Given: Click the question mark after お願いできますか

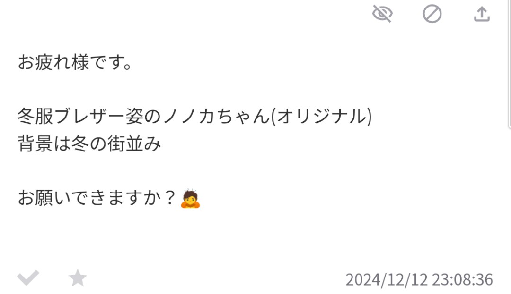Looking at the screenshot, I should pos(170,198).
